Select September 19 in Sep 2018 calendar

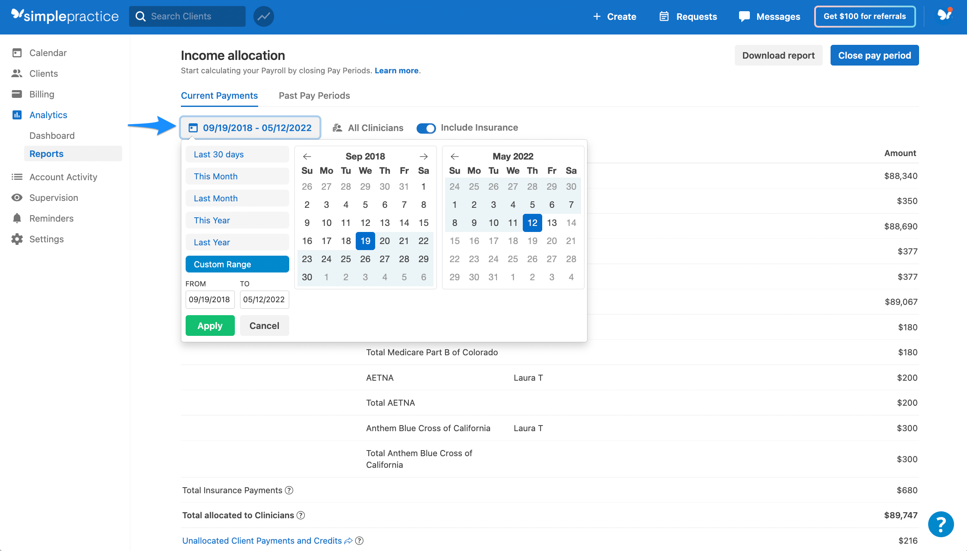tap(365, 241)
